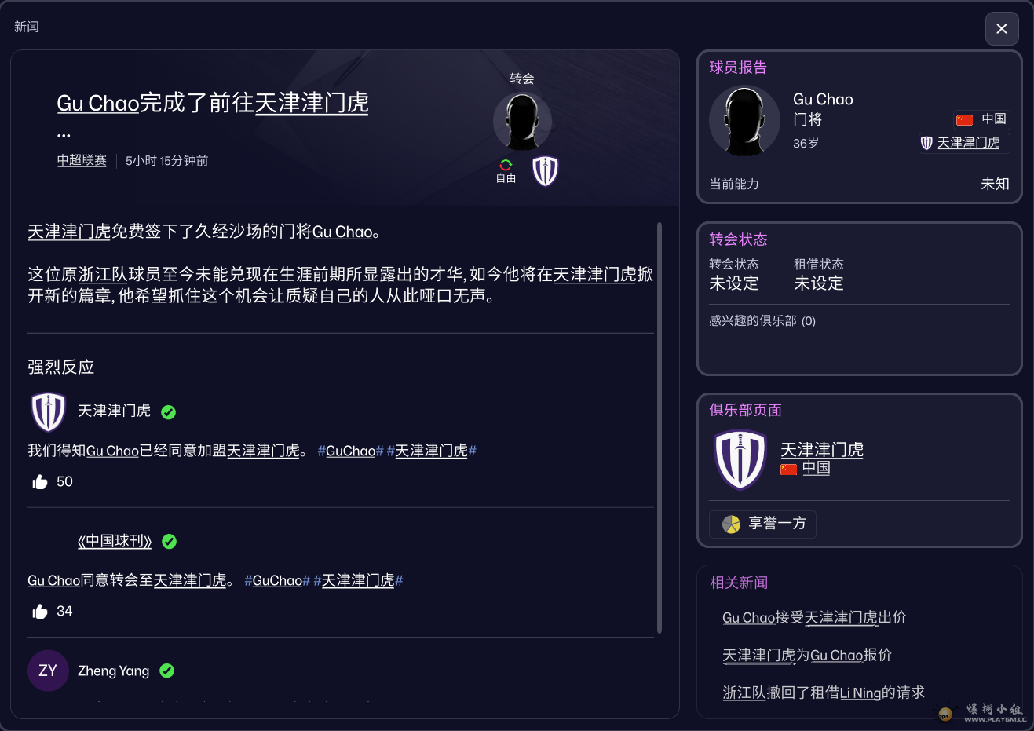Click the green verified badge next to 《中国球刊》
The image size is (1034, 731).
pyautogui.click(x=169, y=542)
